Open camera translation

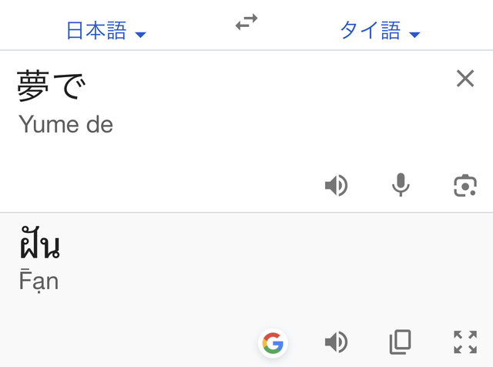coord(465,185)
